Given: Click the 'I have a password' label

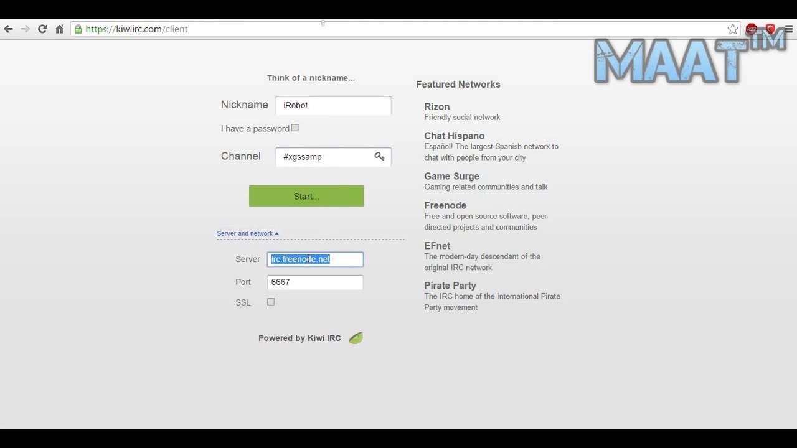Looking at the screenshot, I should [x=255, y=128].
